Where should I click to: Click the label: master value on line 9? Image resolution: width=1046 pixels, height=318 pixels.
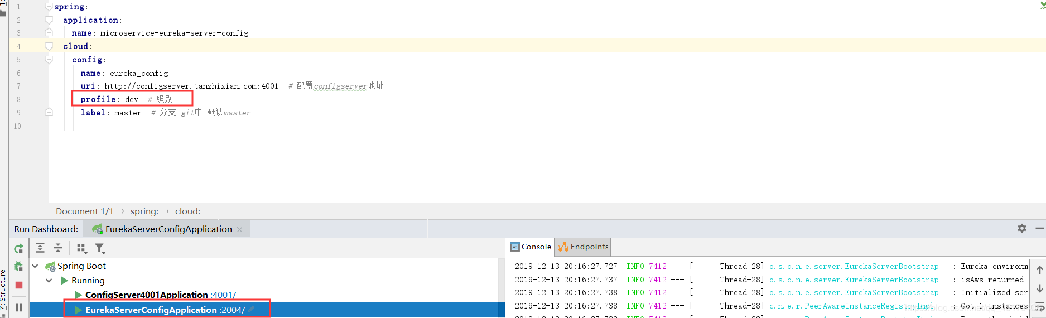pyautogui.click(x=128, y=113)
